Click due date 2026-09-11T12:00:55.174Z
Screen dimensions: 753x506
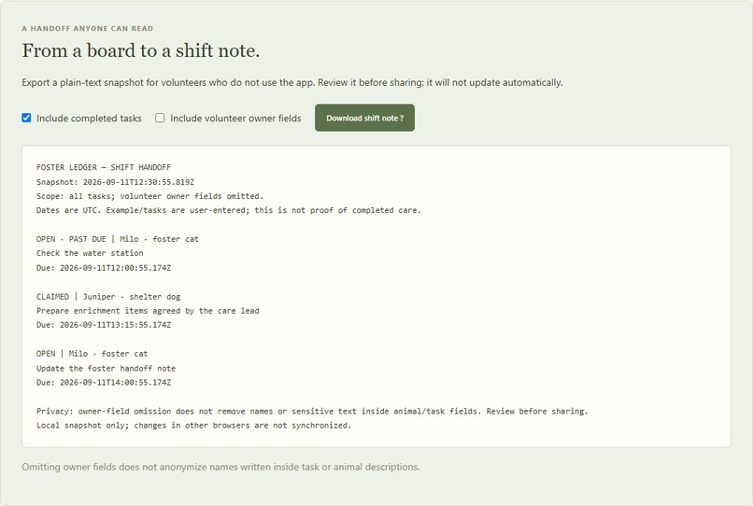point(104,267)
